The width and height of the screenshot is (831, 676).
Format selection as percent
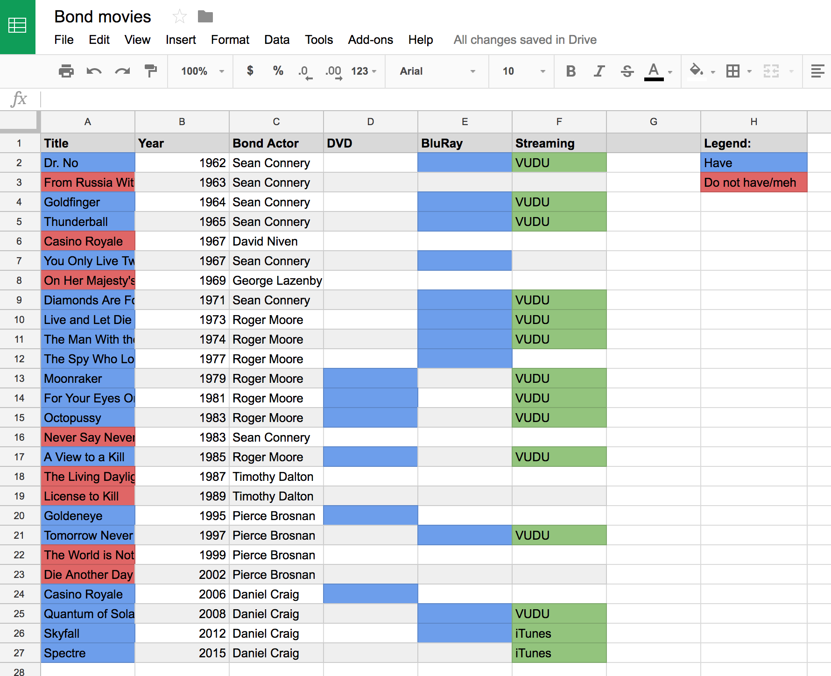click(x=278, y=71)
